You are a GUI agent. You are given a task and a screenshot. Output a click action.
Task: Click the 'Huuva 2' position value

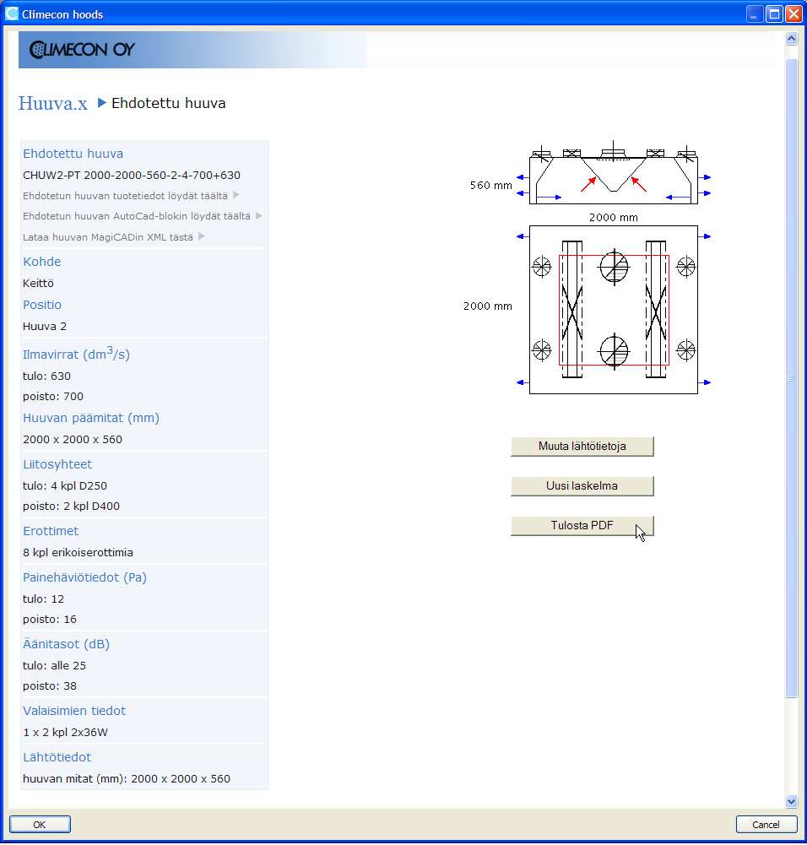(45, 326)
